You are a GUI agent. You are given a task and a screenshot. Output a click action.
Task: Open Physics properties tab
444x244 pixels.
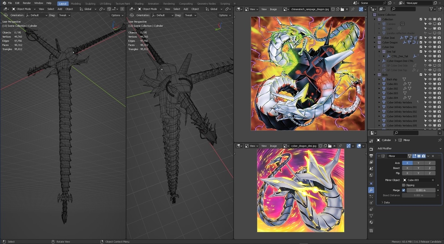(x=371, y=203)
